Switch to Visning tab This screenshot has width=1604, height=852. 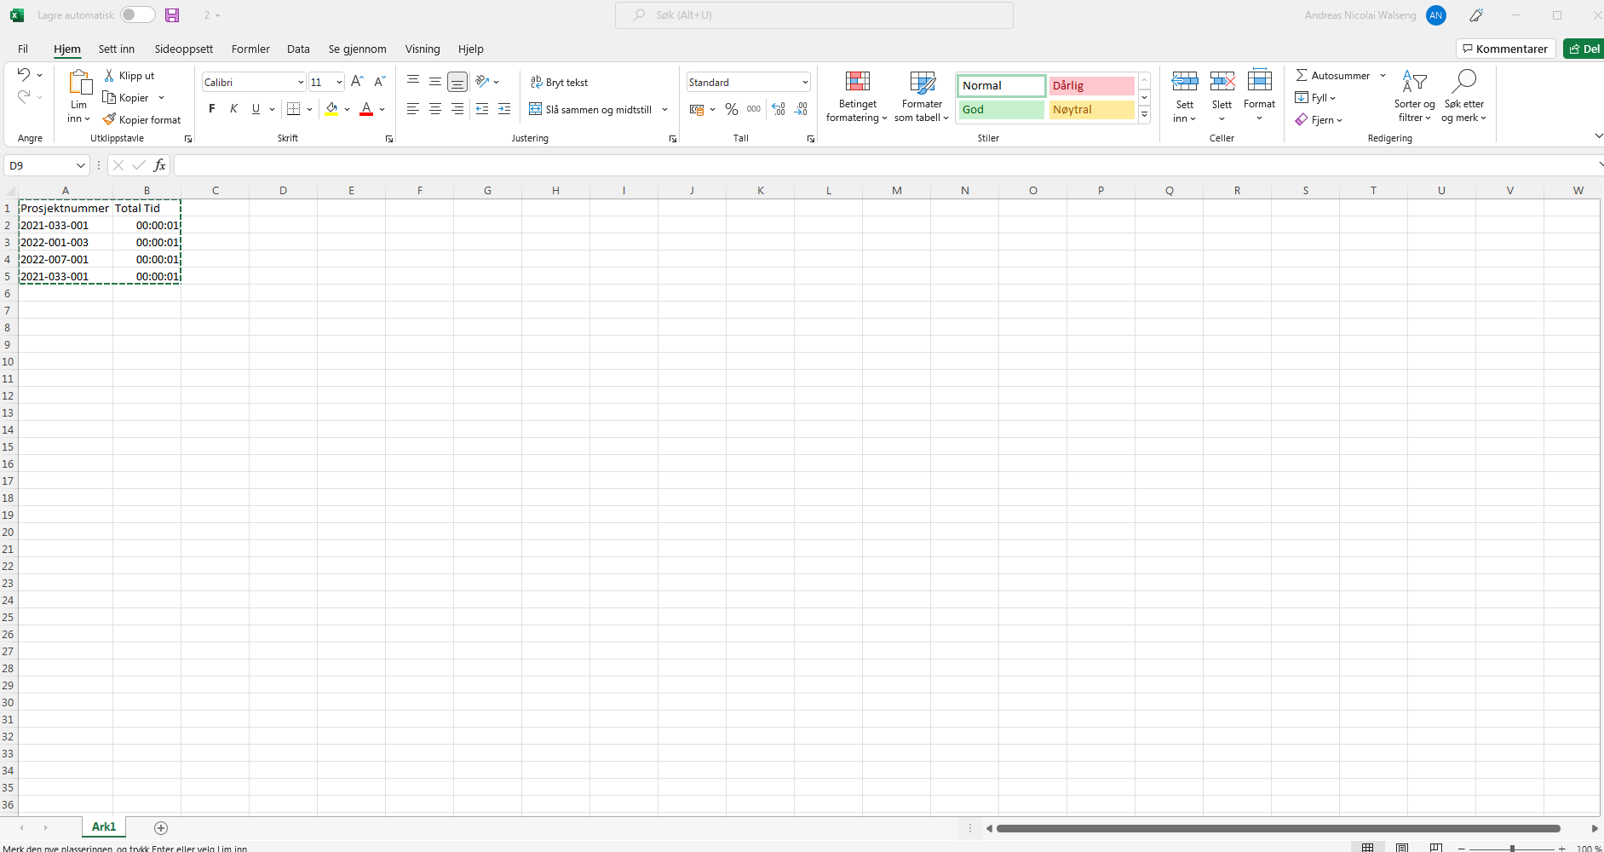tap(423, 49)
